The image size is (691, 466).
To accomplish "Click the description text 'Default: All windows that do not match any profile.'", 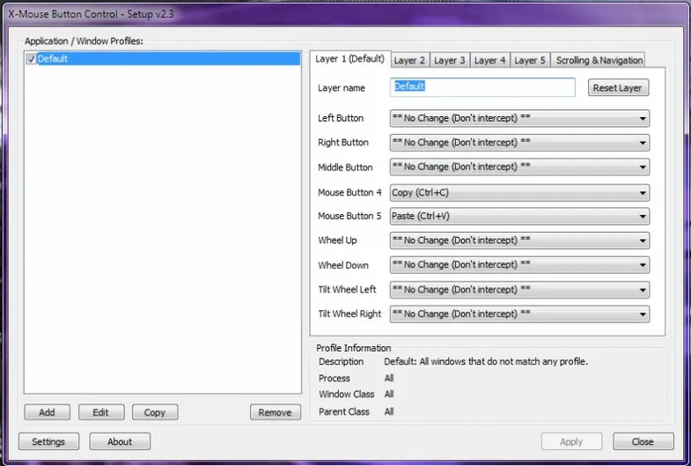I will (x=486, y=361).
